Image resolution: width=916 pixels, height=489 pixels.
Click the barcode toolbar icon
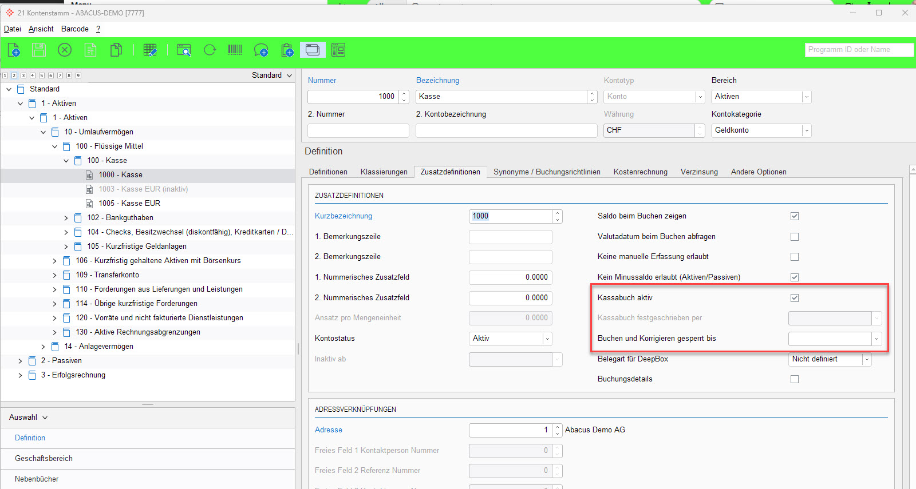(x=235, y=50)
